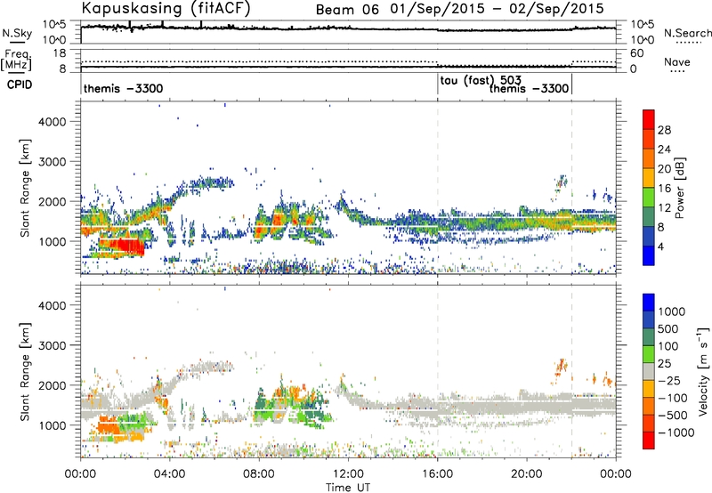Screen dimensions: 712x493
Task: Click the 'Velocity [m s-1]' color bar label
Action: tap(703, 371)
